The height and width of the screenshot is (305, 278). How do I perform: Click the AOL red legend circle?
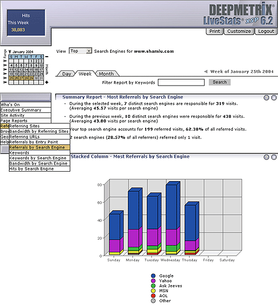[153, 296]
